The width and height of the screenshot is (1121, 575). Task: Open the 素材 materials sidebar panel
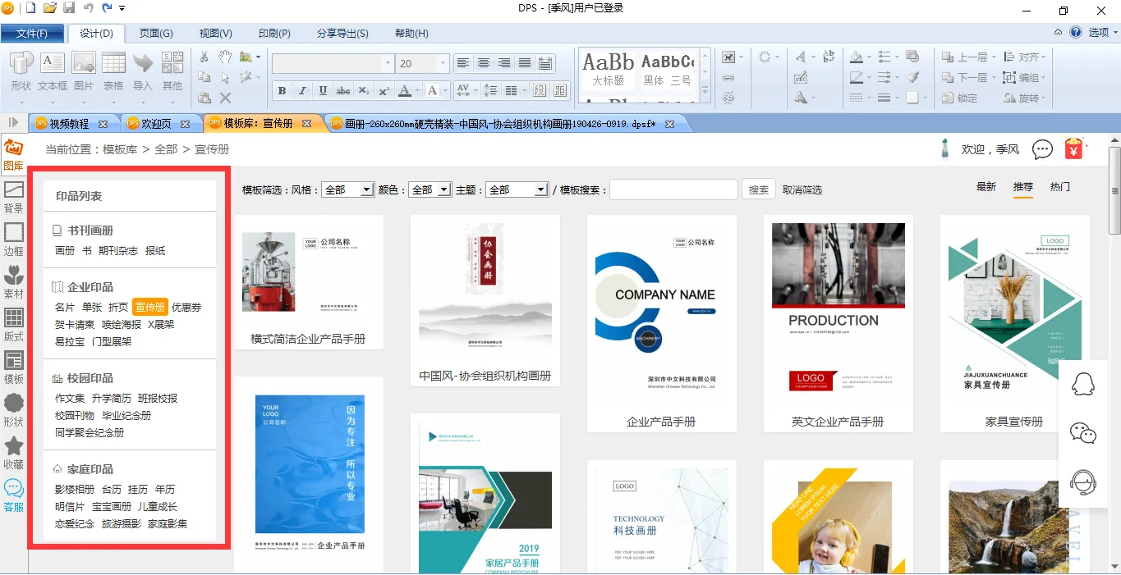point(13,281)
